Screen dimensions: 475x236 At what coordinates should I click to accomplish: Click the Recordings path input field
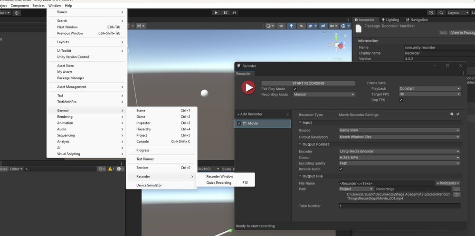(413, 189)
